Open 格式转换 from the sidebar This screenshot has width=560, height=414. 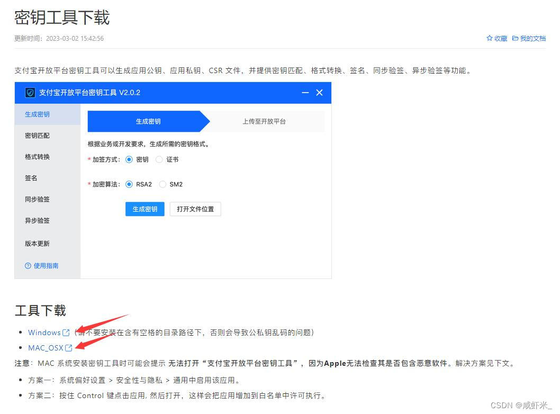tap(37, 157)
